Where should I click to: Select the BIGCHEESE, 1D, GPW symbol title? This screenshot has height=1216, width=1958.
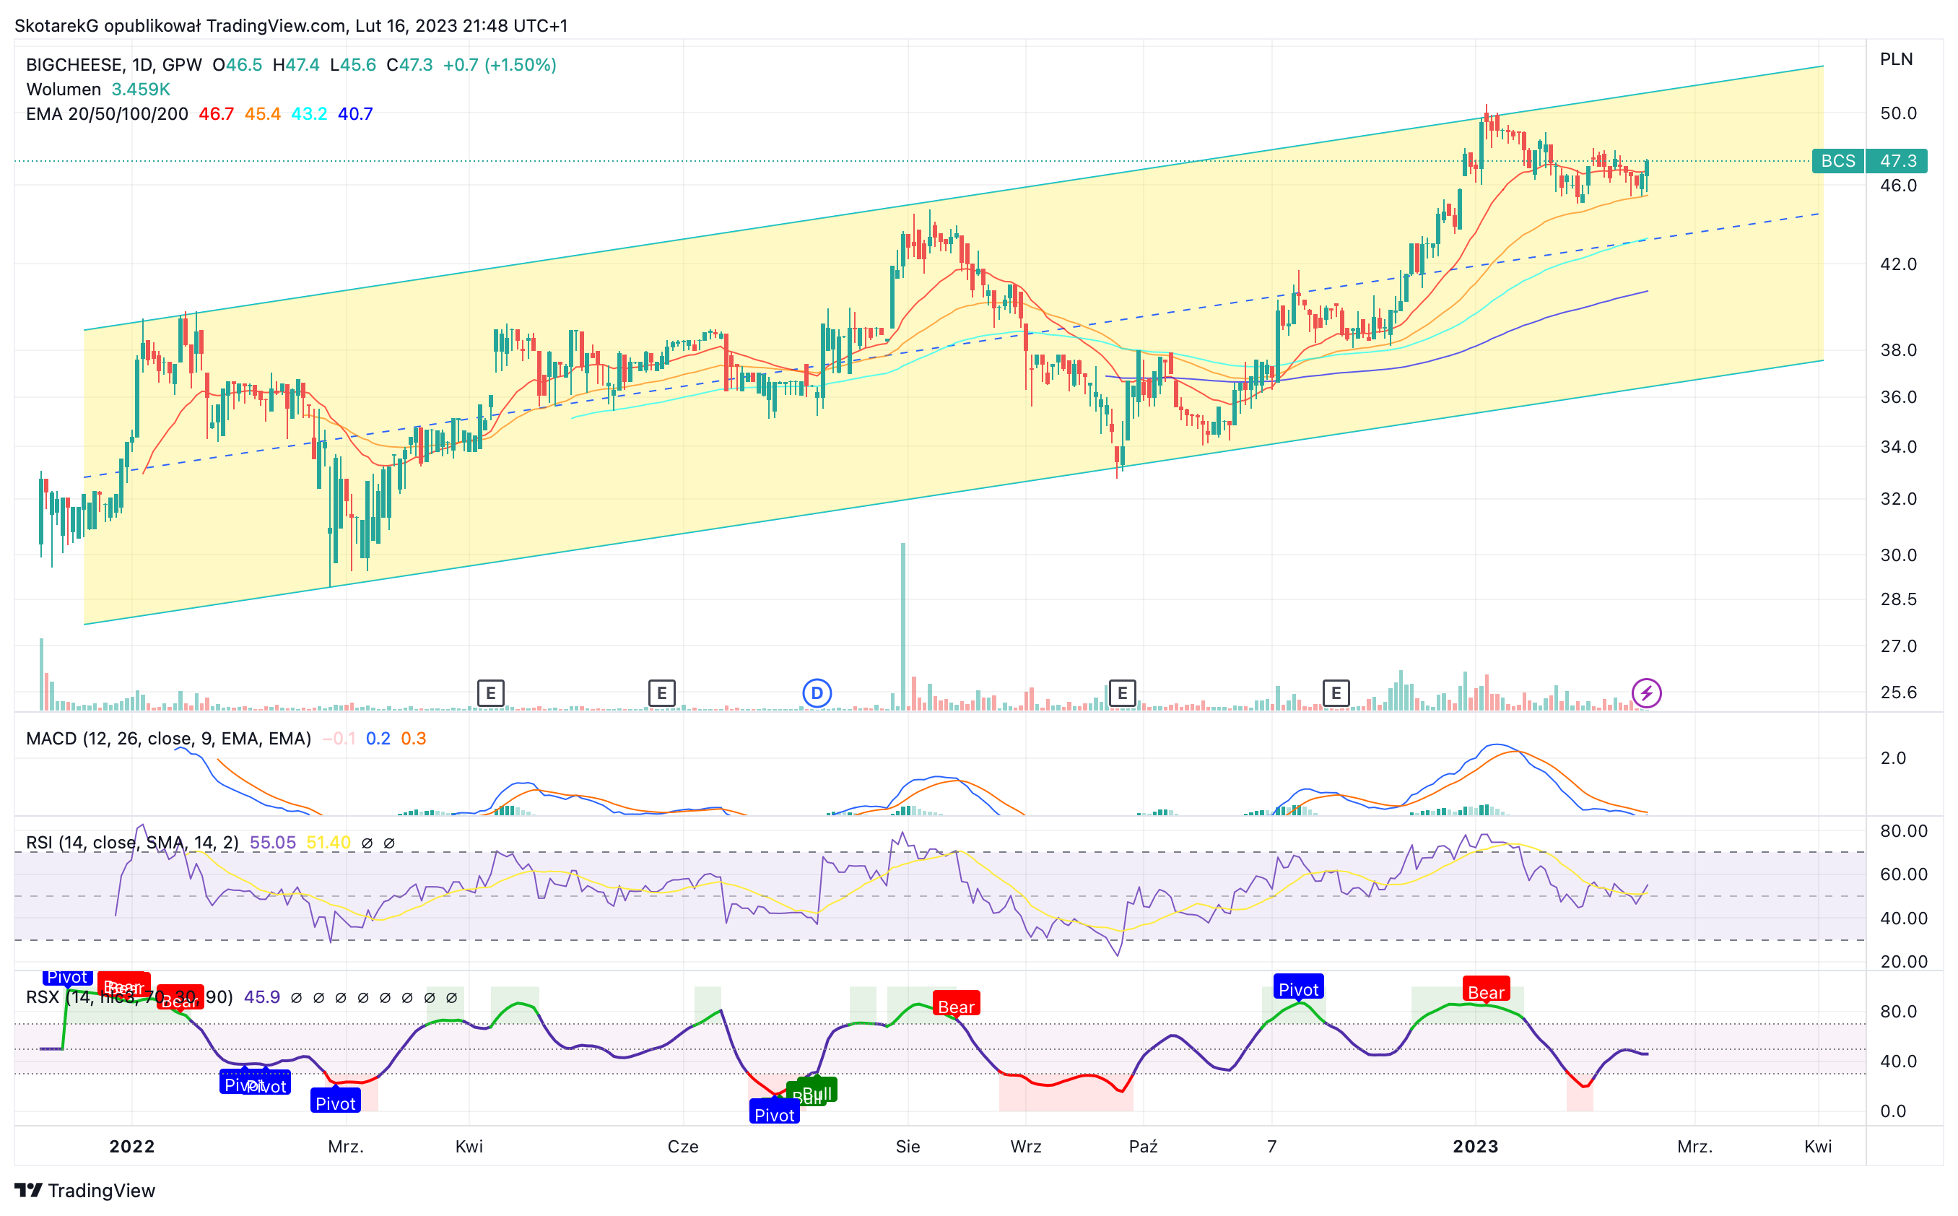click(x=114, y=64)
